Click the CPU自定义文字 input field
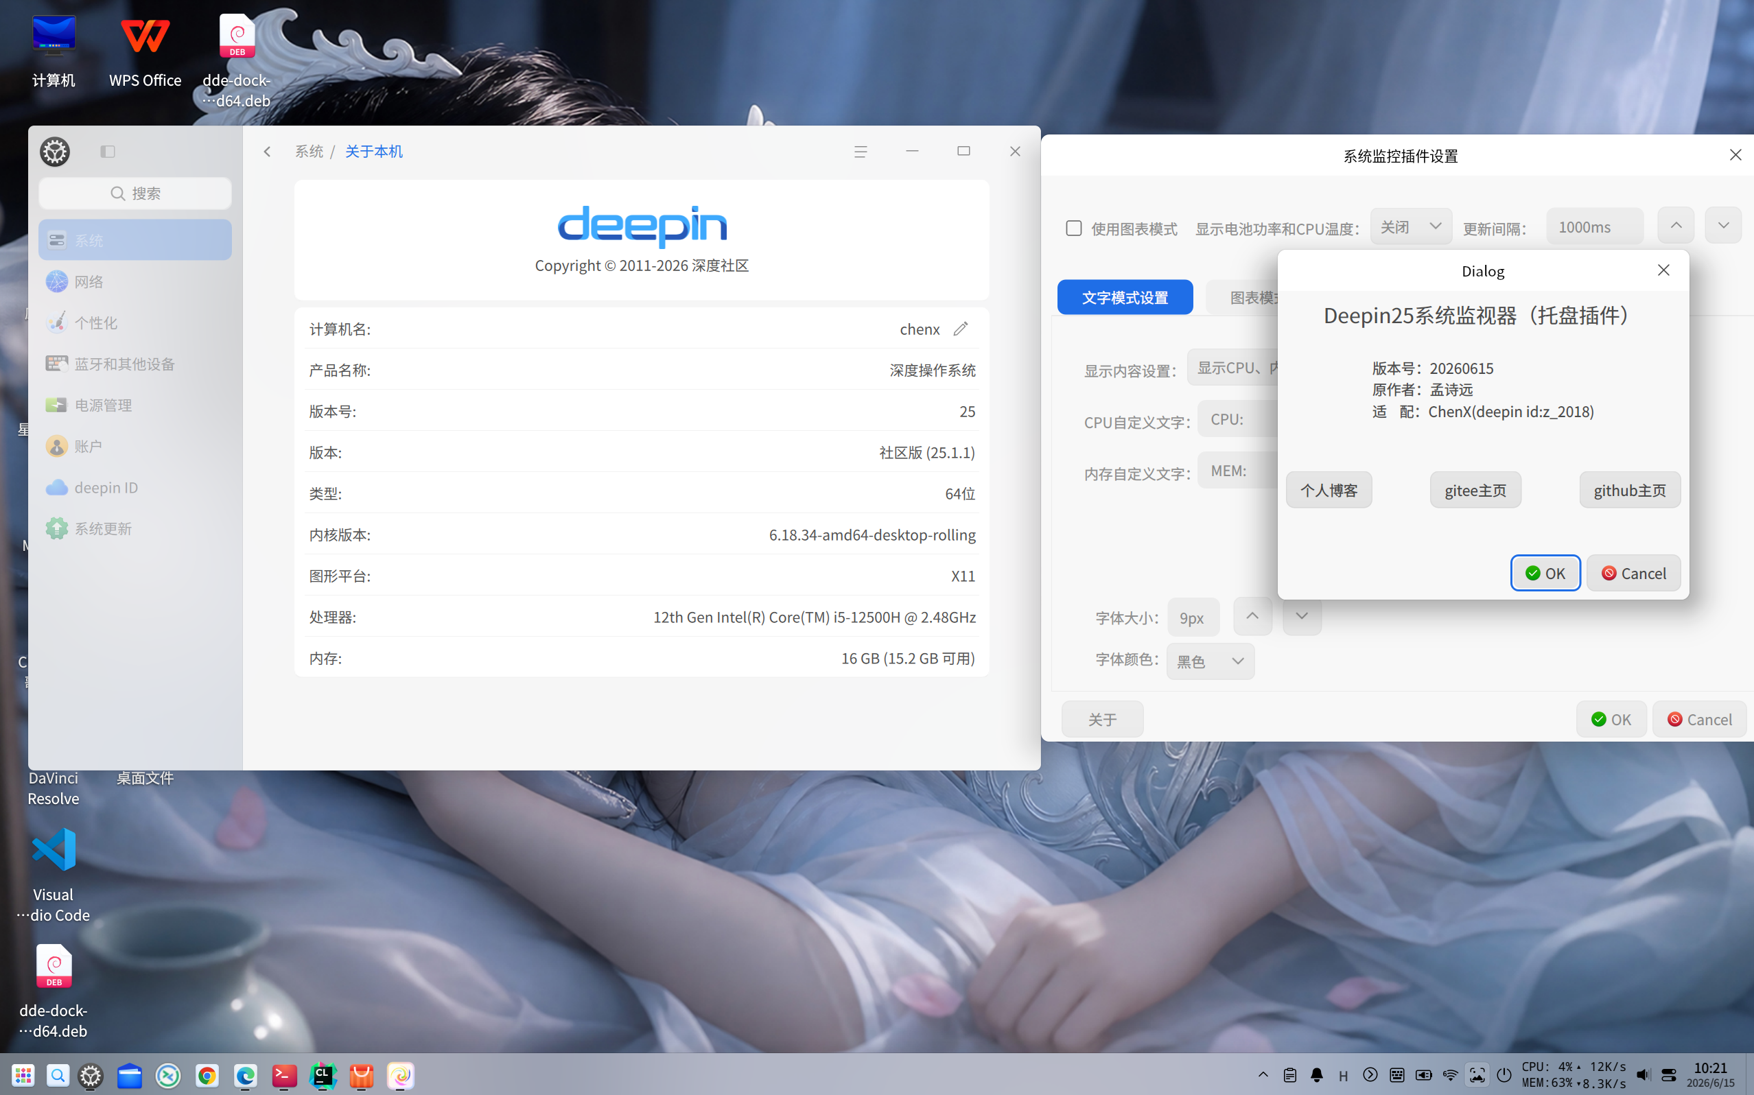The height and width of the screenshot is (1095, 1754). coord(1239,419)
